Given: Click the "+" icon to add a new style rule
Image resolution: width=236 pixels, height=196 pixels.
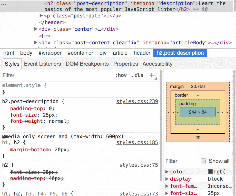Looking at the screenshot, I should 152,75.
